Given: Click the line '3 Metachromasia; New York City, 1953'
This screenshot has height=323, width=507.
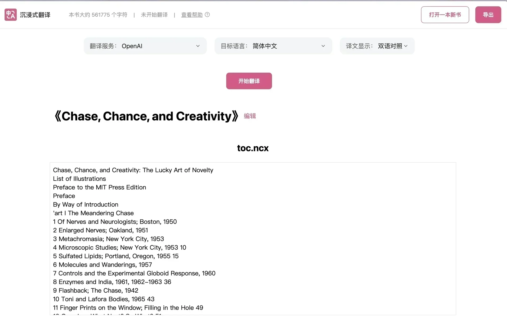Looking at the screenshot, I should coord(108,239).
